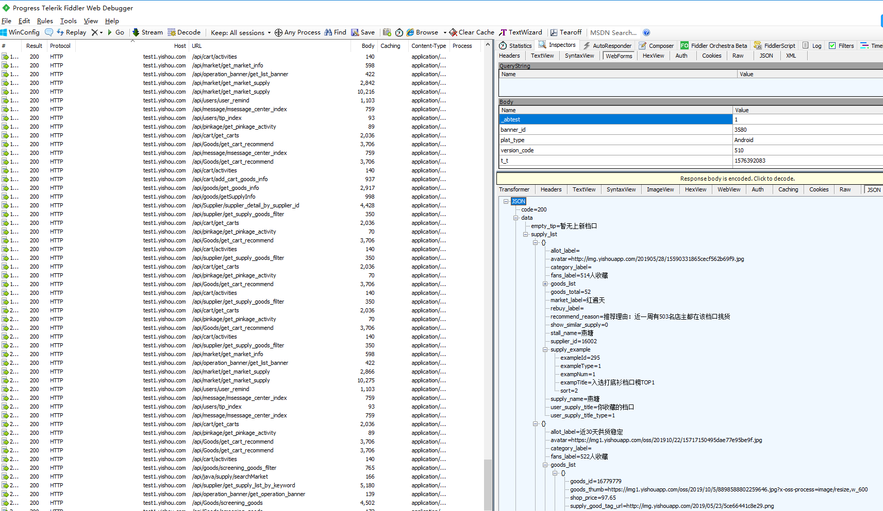Select request WebForms view

click(619, 56)
